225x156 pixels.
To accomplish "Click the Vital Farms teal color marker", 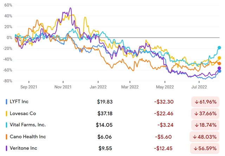I will [x=7, y=125].
